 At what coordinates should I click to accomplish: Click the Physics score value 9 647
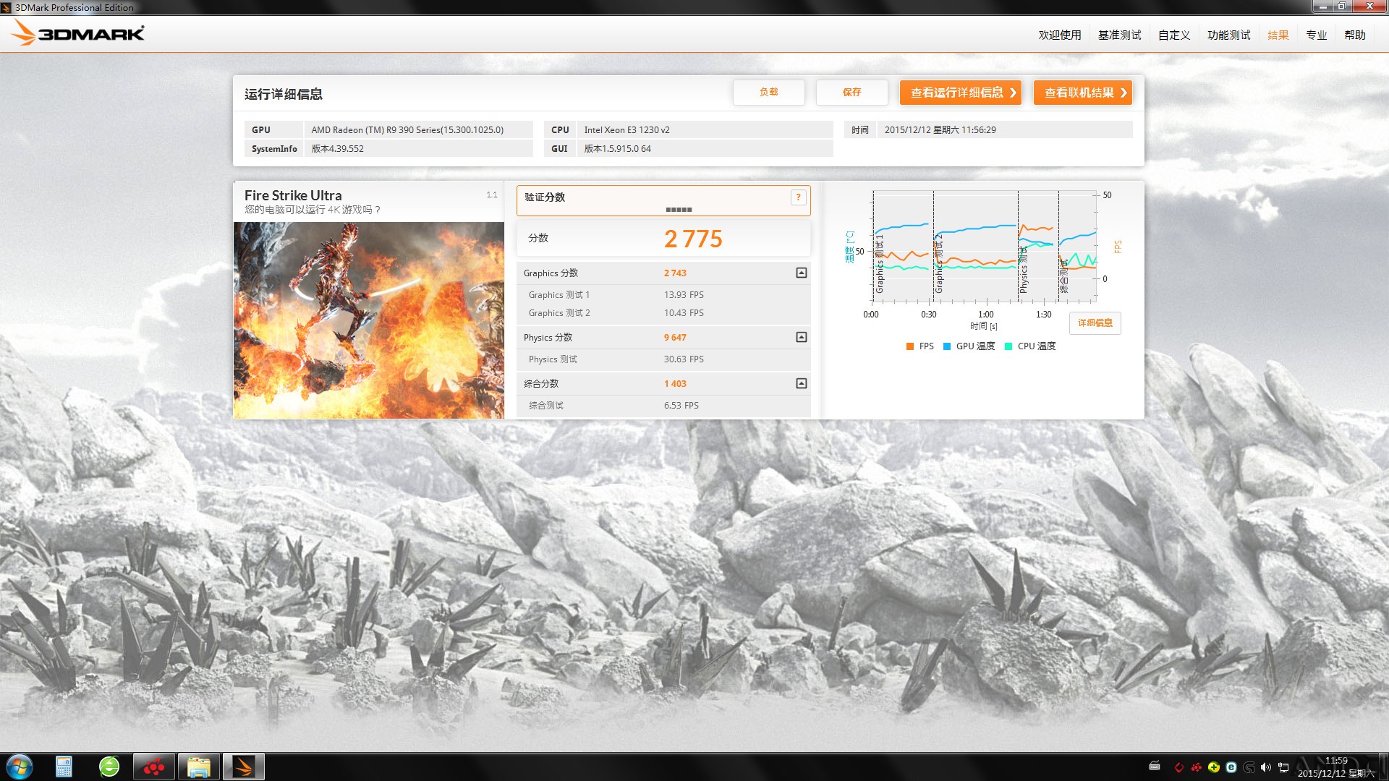coord(675,338)
